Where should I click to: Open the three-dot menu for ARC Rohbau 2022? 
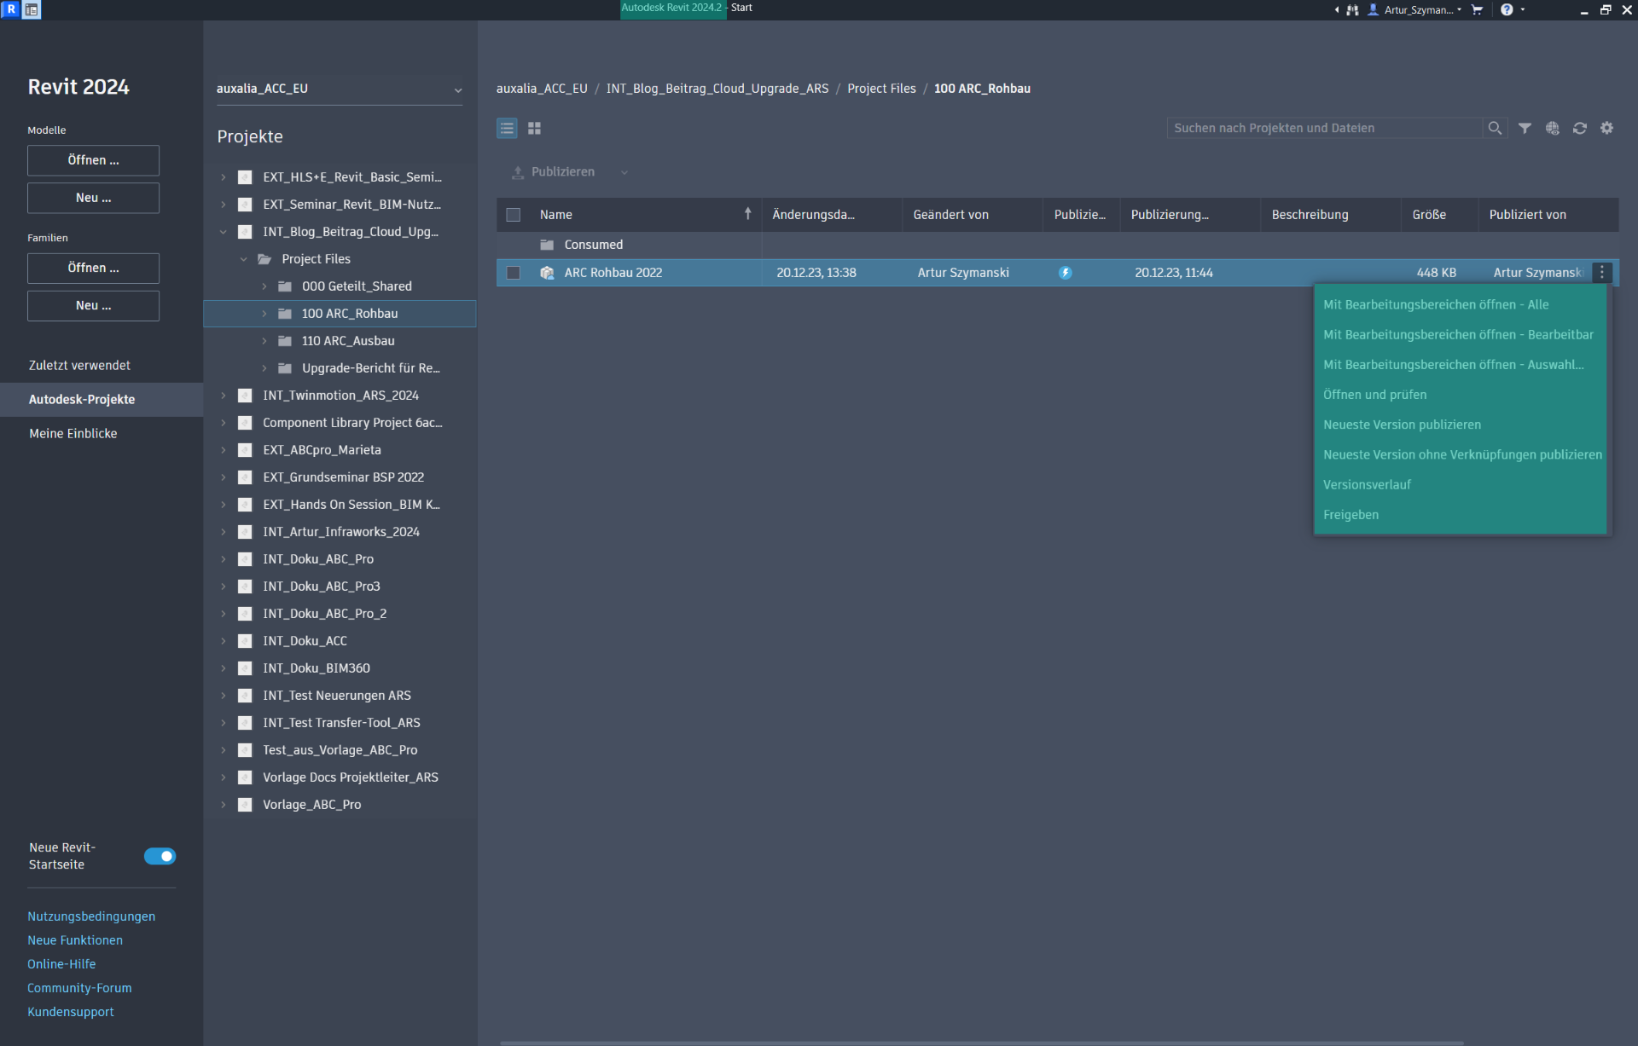coord(1601,273)
